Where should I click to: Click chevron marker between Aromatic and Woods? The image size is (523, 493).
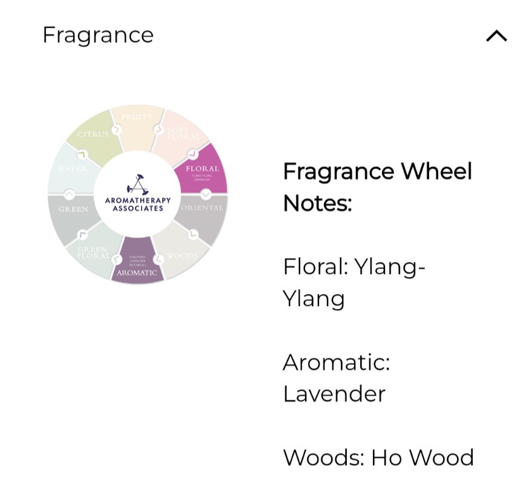(x=159, y=258)
